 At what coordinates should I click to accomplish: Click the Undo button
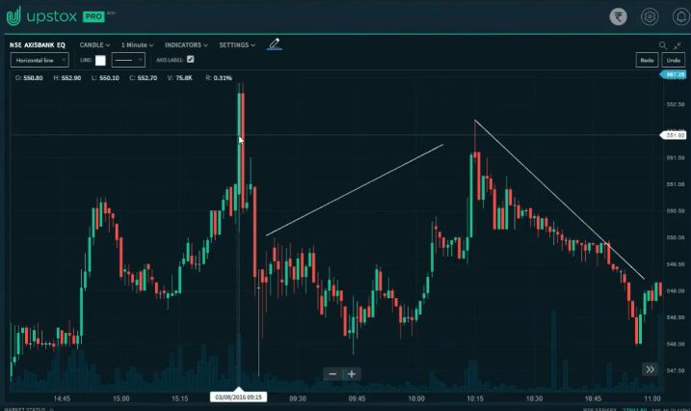(673, 60)
